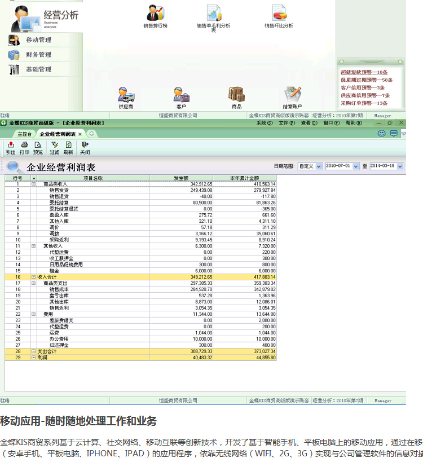Select the 销售发货 row name
The width and height of the screenshot is (423, 458).
pos(59,190)
